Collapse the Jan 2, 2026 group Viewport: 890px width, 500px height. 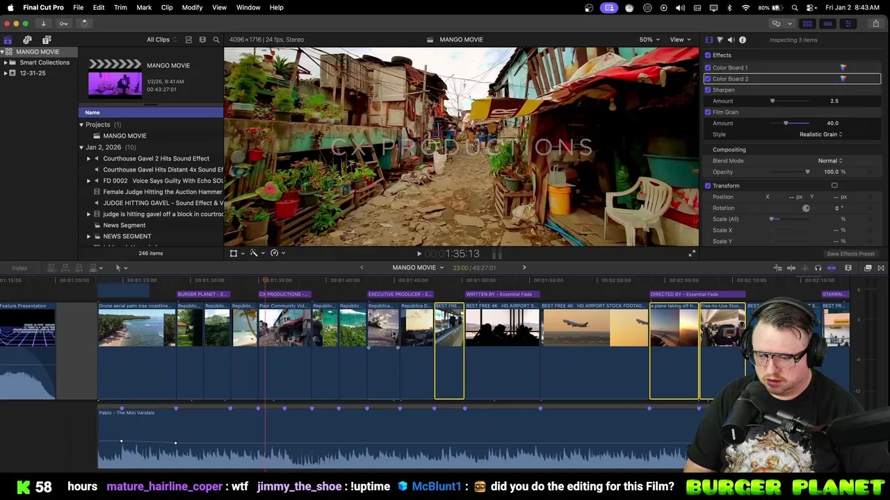click(81, 147)
